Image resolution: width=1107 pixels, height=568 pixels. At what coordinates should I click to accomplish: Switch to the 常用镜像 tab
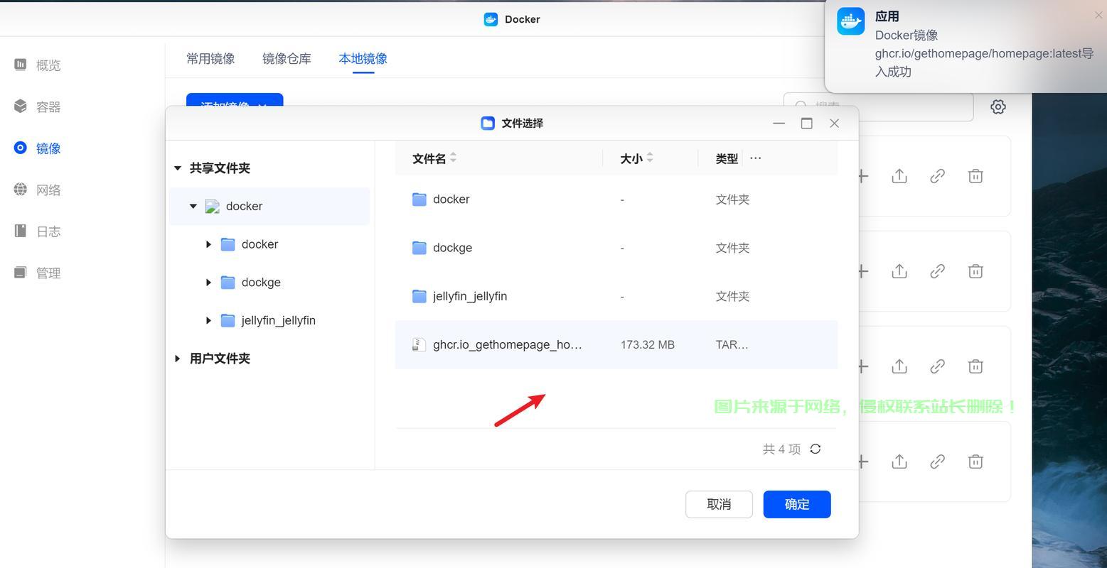pyautogui.click(x=210, y=58)
